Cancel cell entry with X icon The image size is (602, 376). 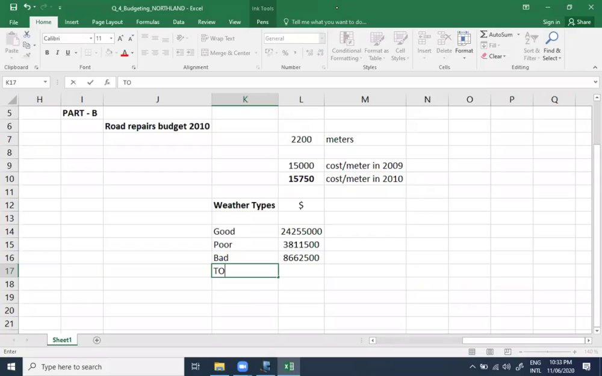tap(73, 82)
